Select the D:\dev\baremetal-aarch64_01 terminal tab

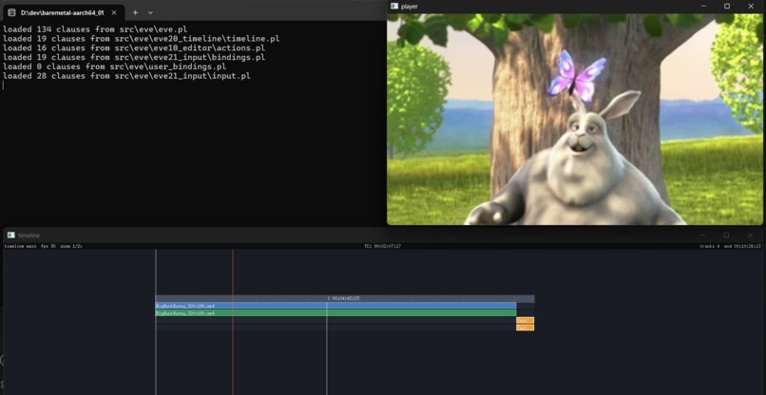pos(63,12)
